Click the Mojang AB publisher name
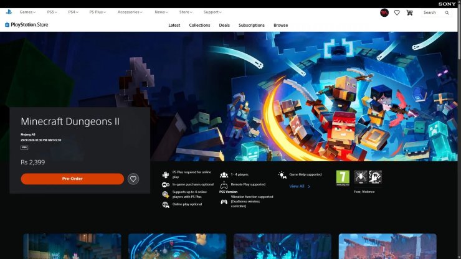Image resolution: width=461 pixels, height=259 pixels. click(28, 134)
